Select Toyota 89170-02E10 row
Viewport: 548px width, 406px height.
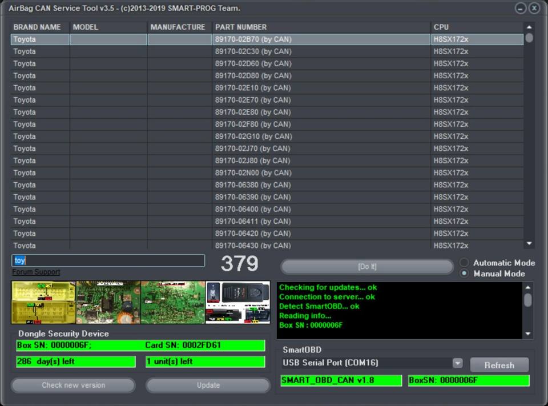coord(253,88)
